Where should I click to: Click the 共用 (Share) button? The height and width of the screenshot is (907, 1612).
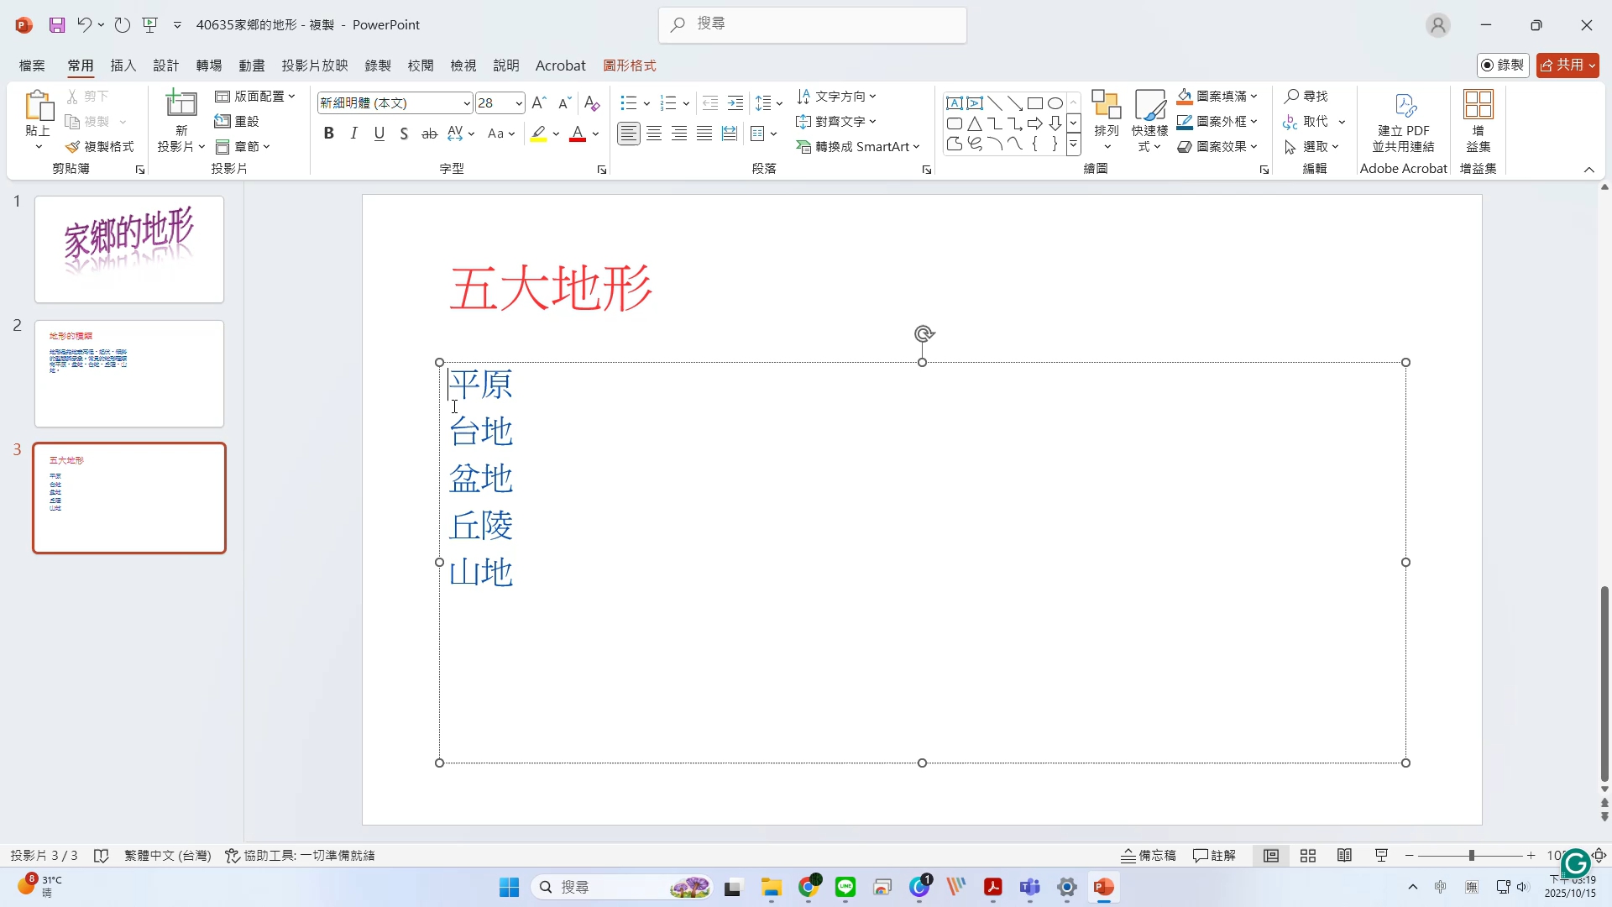tap(1567, 65)
